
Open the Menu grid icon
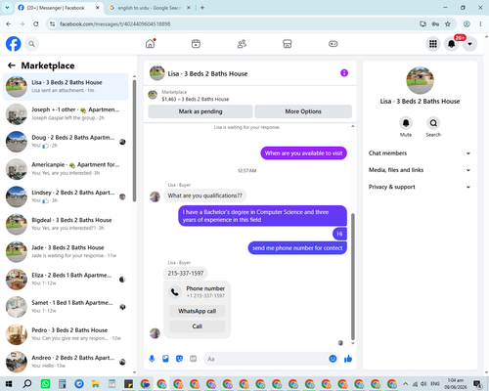pyautogui.click(x=433, y=44)
